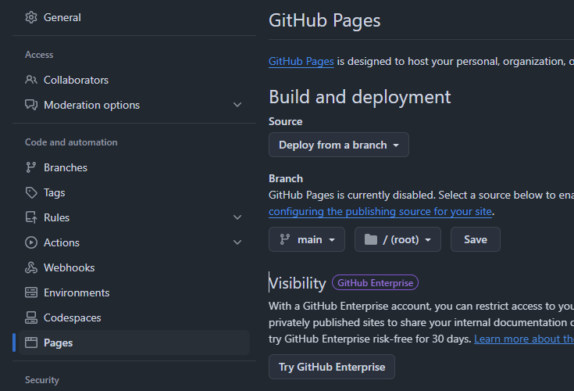
Task: Click the Source label
Action: 286,122
